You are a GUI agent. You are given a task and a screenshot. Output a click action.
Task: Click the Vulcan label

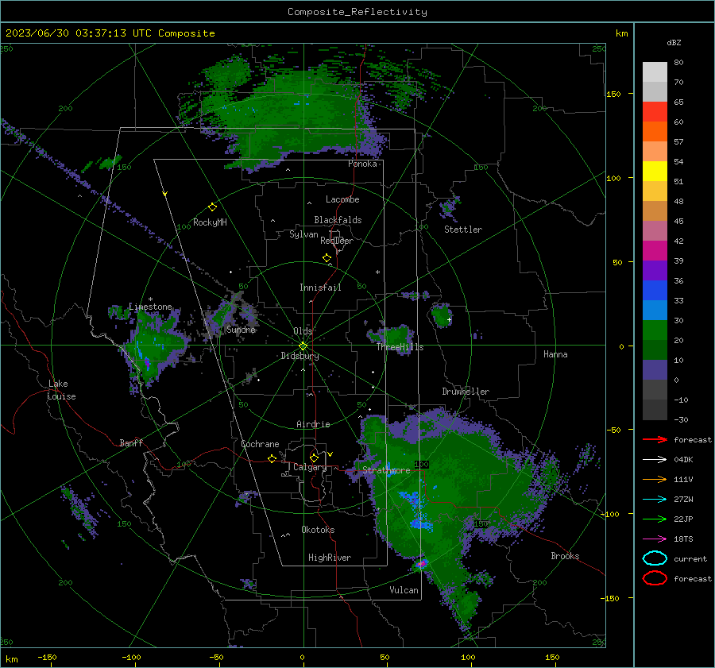click(404, 590)
